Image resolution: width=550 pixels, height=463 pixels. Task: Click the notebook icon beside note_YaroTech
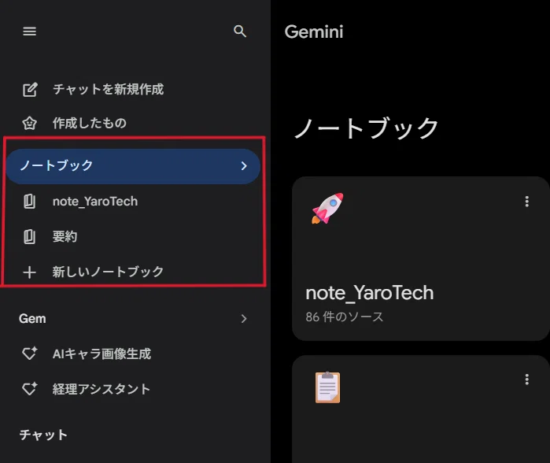(29, 202)
